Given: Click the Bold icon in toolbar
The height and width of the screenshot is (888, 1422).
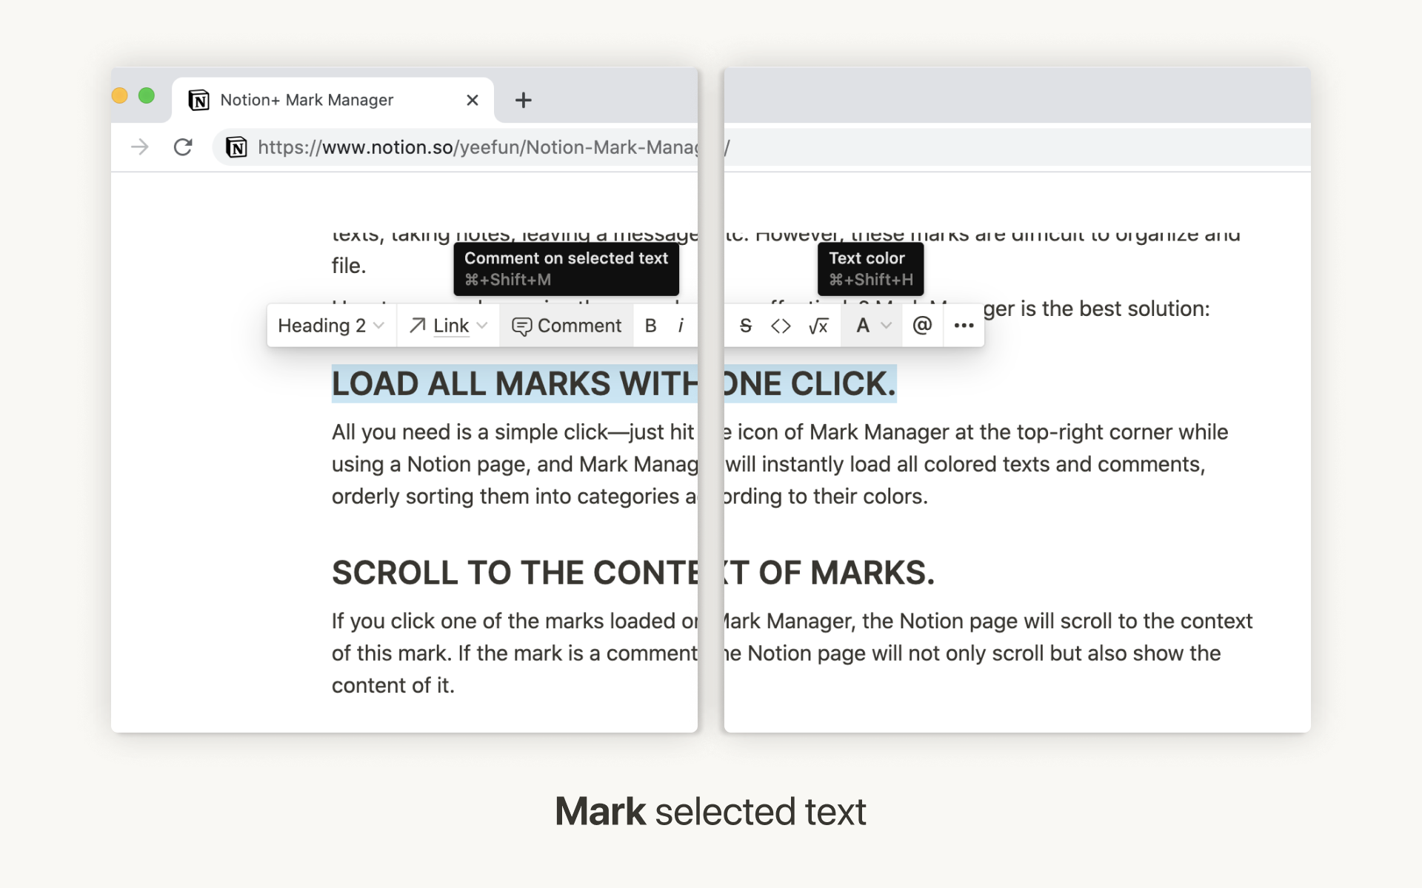Looking at the screenshot, I should point(651,326).
